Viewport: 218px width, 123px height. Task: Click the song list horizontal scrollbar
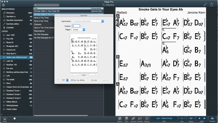tap(60, 115)
